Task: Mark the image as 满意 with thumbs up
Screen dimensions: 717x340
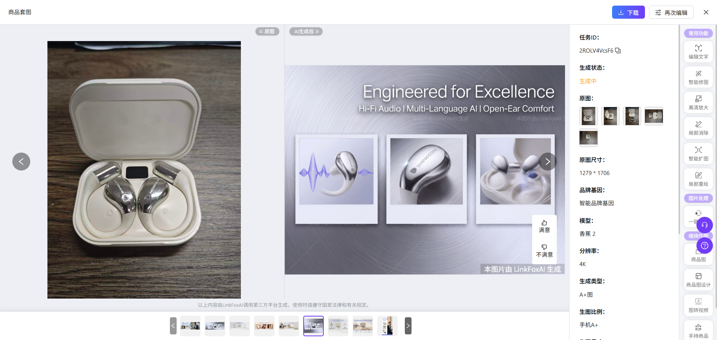Action: [544, 226]
